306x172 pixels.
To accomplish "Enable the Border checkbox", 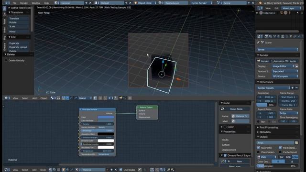I will (x=258, y=121).
